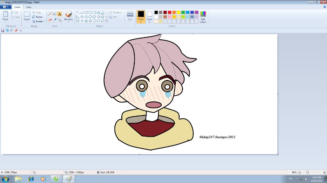Viewport: 327px width, 183px height.
Task: Expand the Shapes gallery more arrow
Action: pyautogui.click(x=106, y=21)
